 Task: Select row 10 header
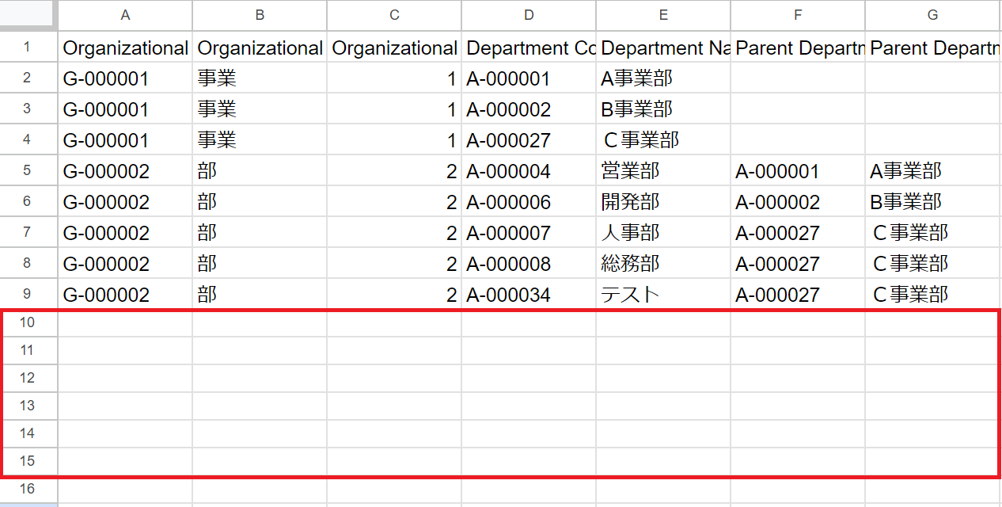(28, 322)
